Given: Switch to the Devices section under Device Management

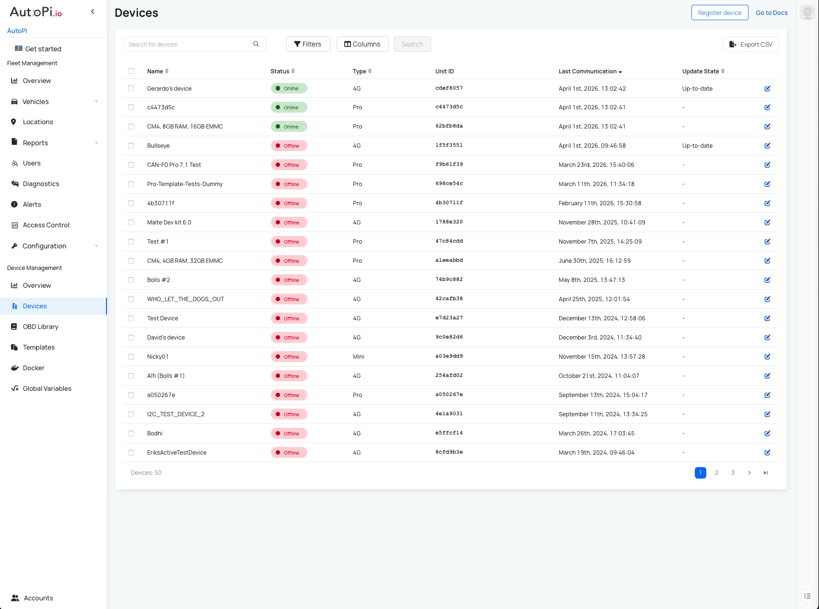Looking at the screenshot, I should tap(35, 306).
